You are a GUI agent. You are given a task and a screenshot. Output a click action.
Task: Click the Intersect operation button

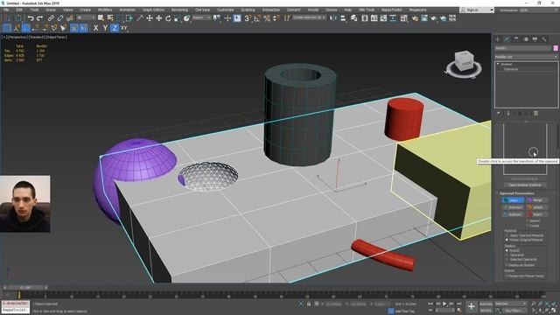pos(514,207)
